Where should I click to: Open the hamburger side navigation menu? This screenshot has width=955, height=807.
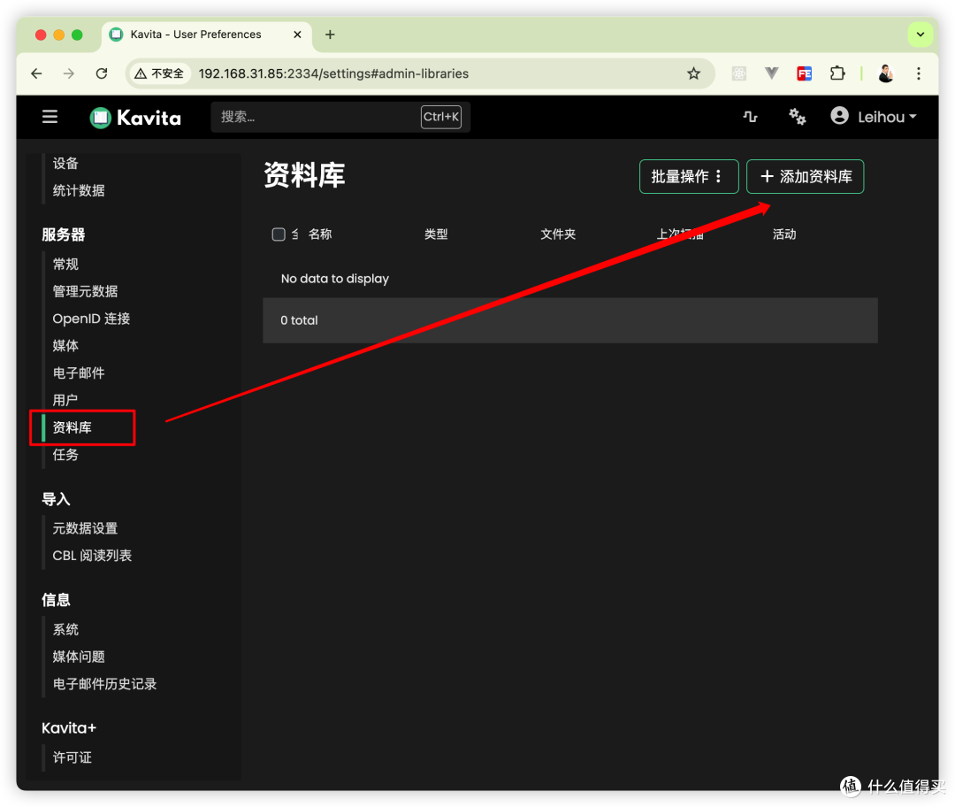tap(50, 117)
